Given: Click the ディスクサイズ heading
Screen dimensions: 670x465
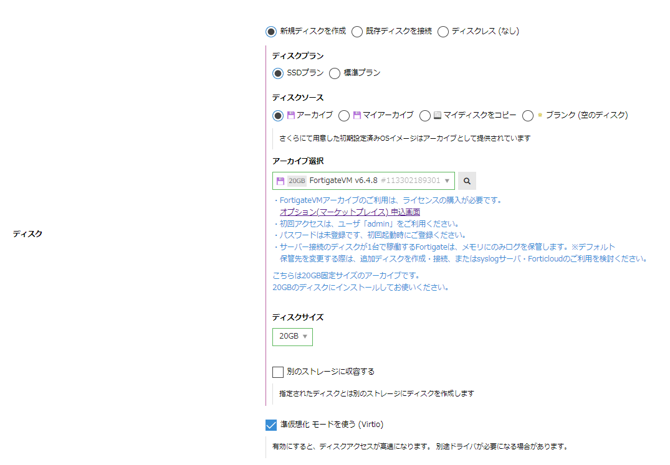Looking at the screenshot, I should [298, 317].
